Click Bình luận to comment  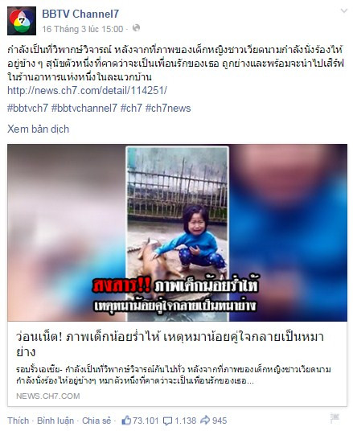click(x=55, y=421)
